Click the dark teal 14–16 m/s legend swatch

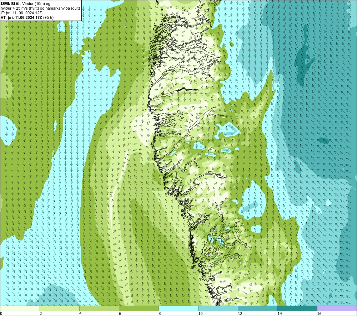click(297, 308)
